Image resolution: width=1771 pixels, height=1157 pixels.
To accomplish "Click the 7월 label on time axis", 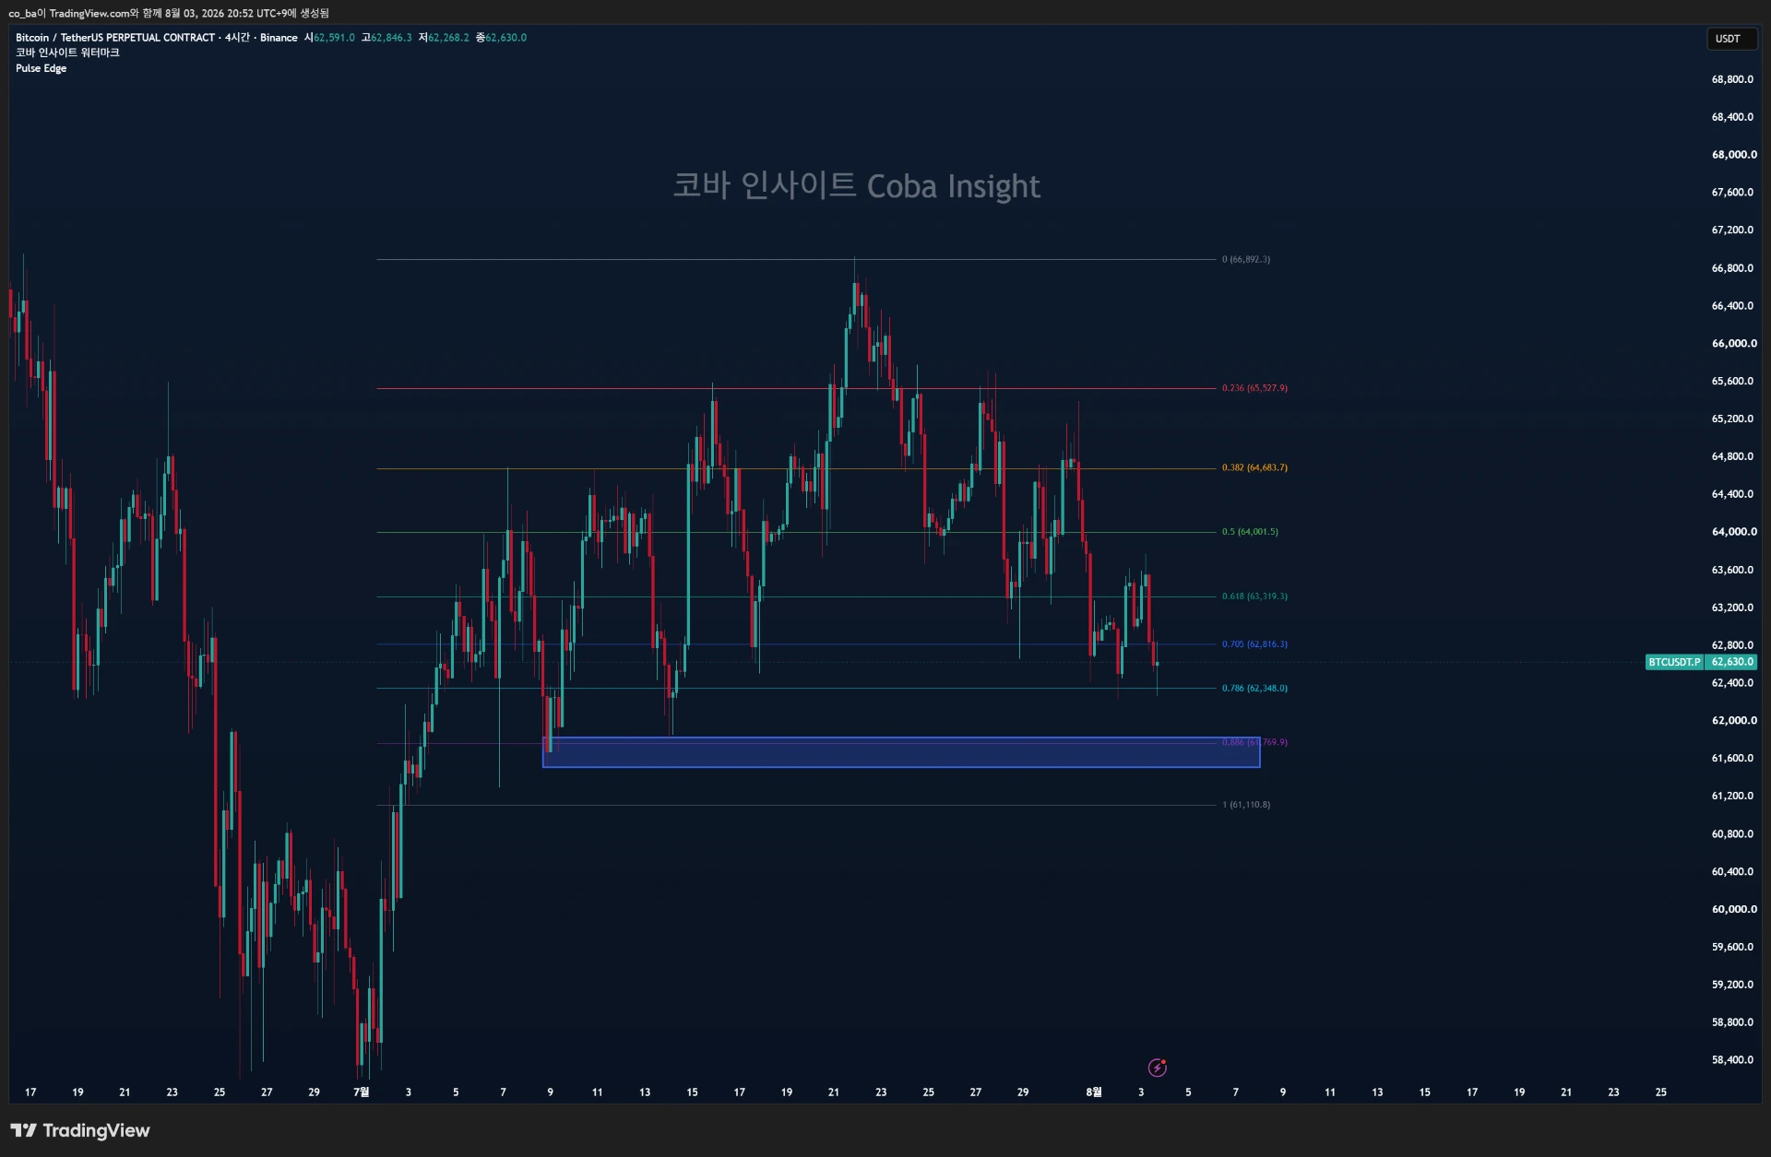I will (361, 1092).
